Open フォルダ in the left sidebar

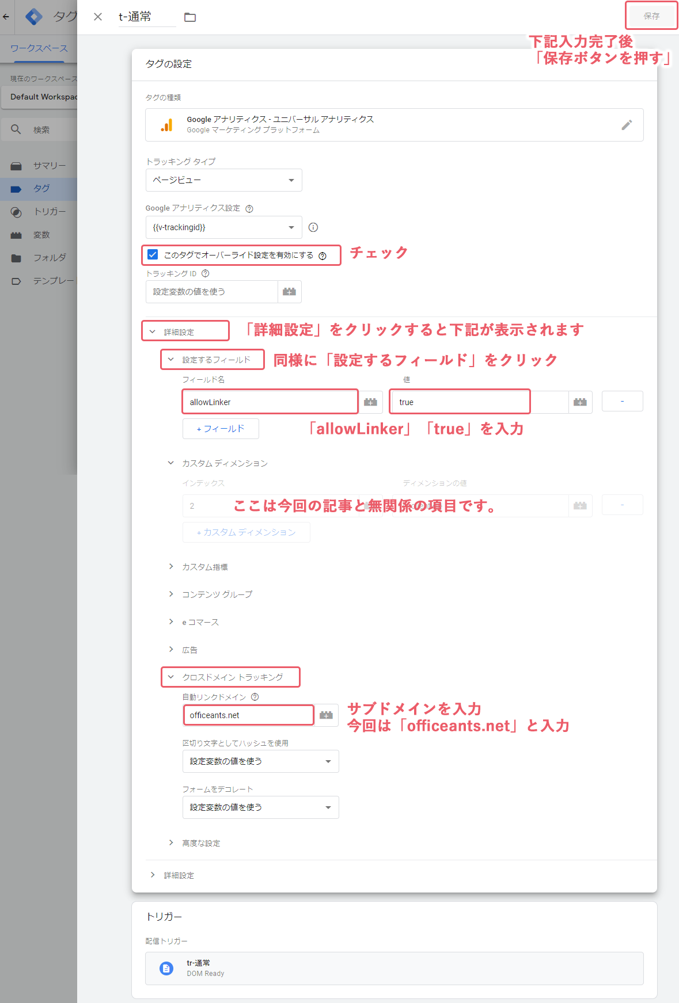click(x=39, y=258)
